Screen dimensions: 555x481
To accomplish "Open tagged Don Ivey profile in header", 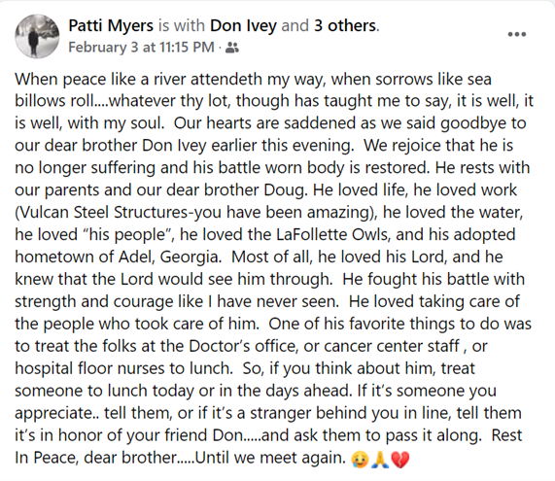I will click(243, 25).
